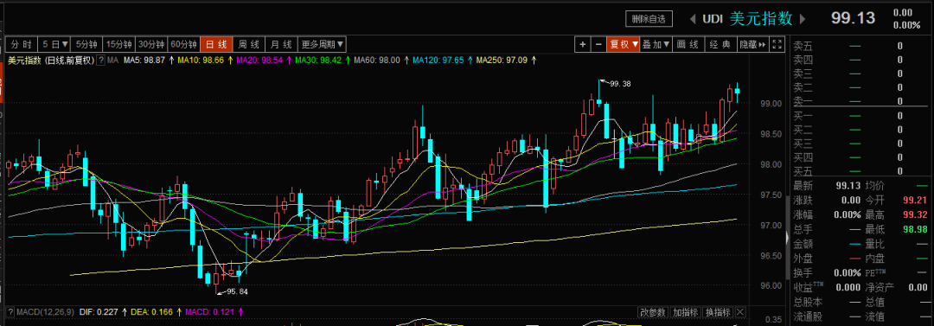
Task: Open 更多周期 period dropdown
Action: tap(323, 44)
